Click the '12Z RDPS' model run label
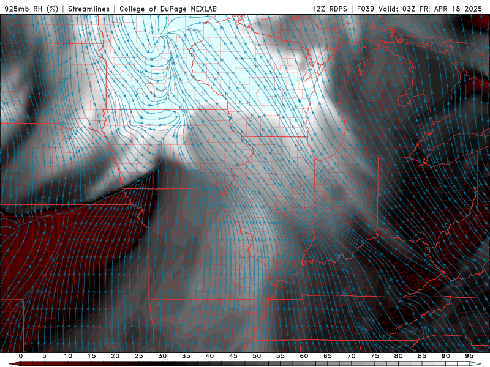490x367 pixels. click(x=330, y=9)
